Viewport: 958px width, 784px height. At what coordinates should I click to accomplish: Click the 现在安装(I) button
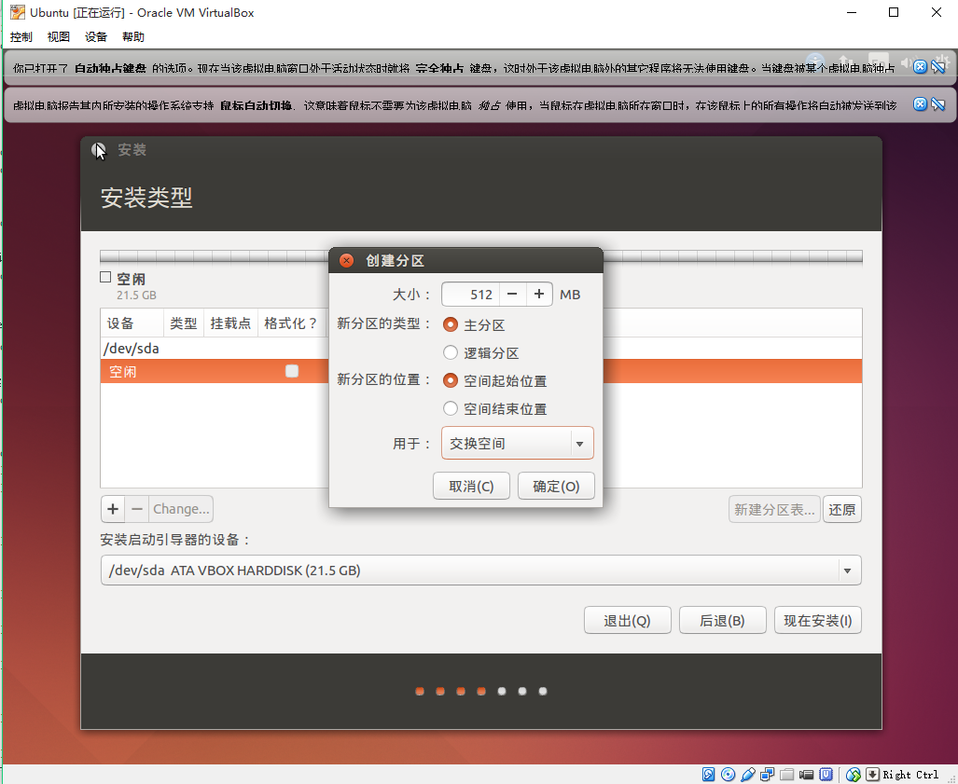(x=817, y=620)
